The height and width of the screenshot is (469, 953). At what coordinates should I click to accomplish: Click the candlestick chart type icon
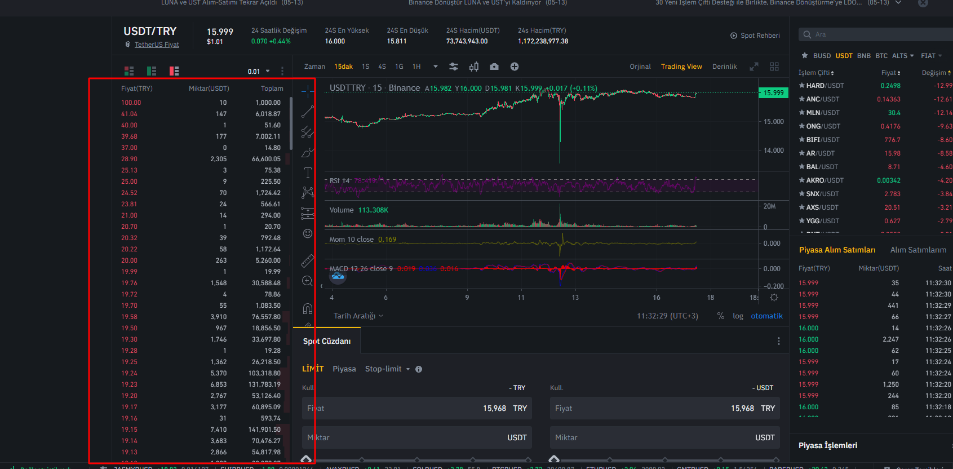pos(474,67)
